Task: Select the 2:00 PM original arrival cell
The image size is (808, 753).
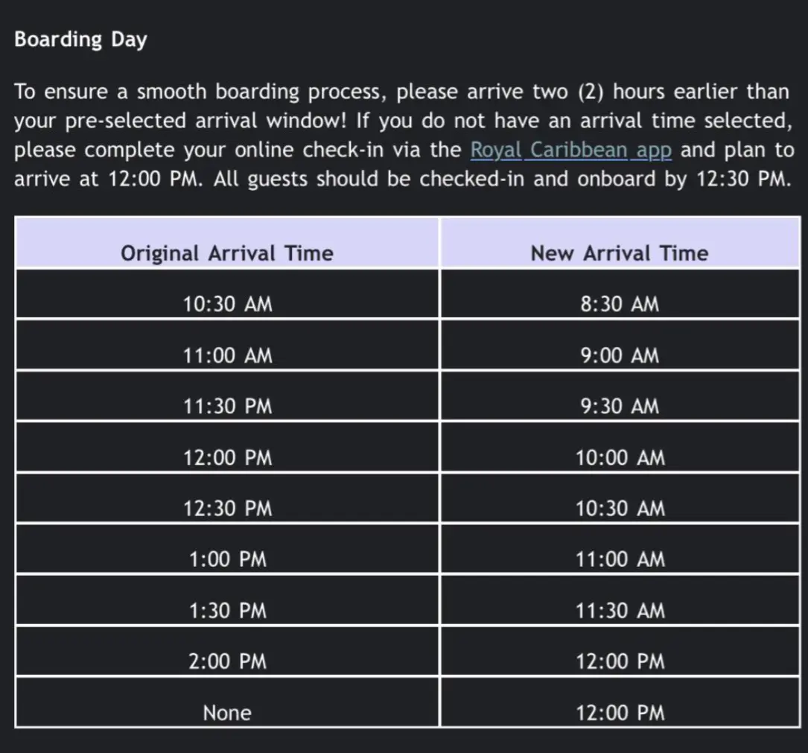Action: point(227,661)
